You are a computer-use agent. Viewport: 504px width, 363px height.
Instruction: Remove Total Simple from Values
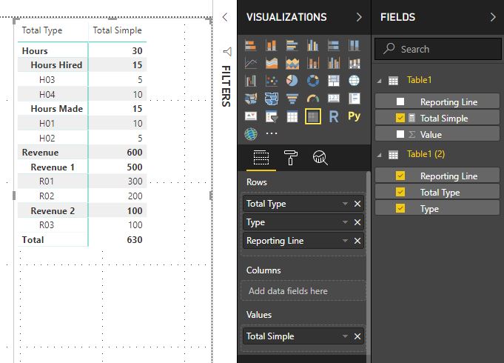coord(357,336)
